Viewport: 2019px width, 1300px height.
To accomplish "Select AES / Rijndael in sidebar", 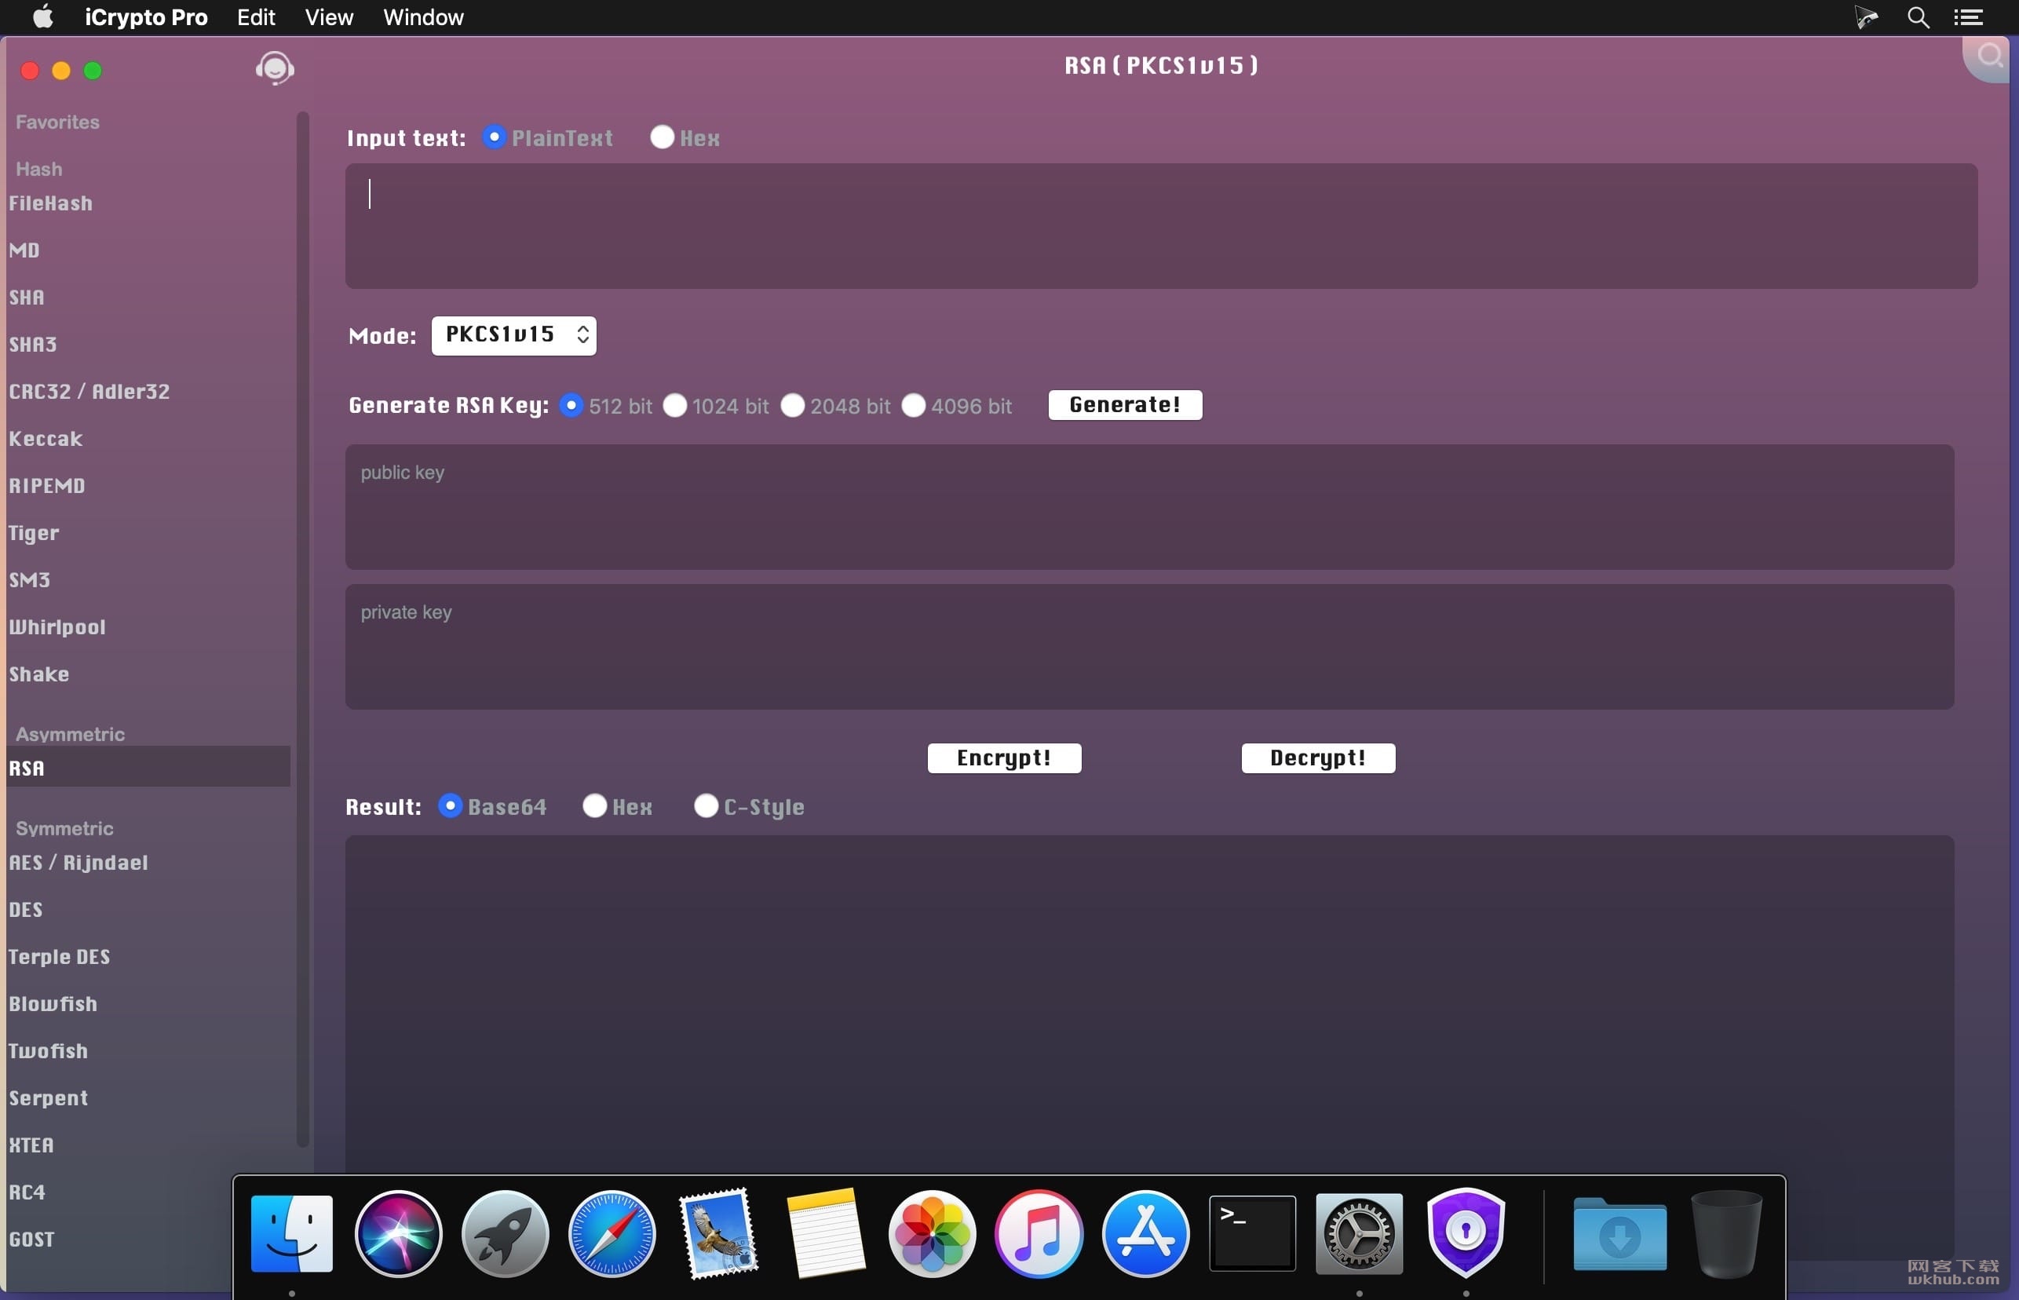I will (78, 863).
